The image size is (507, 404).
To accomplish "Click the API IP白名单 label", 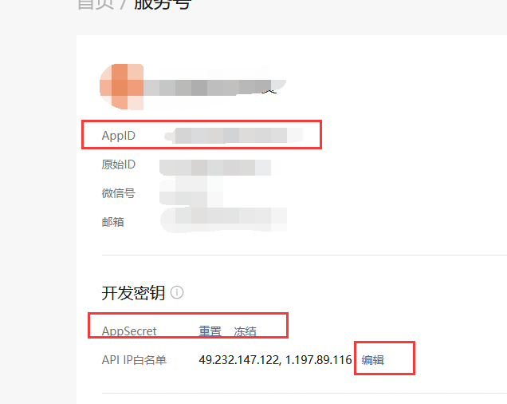I will click(134, 360).
